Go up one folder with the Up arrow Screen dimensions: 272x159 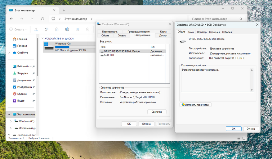point(32,19)
